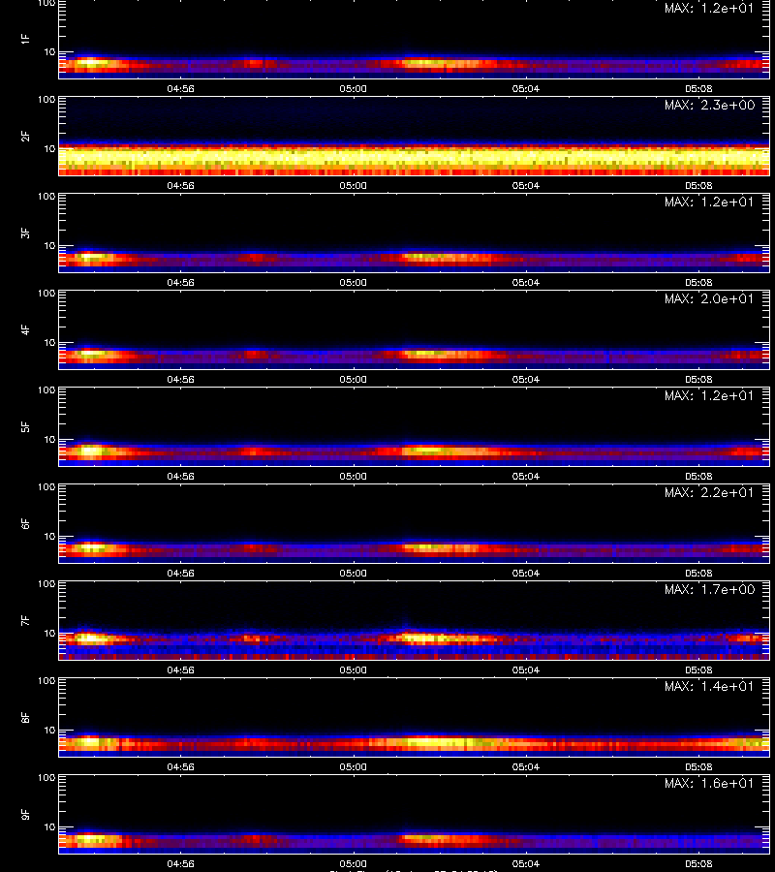
Task: Select MAX: 2.2e+01 in the 6F panel
Action: click(x=709, y=492)
